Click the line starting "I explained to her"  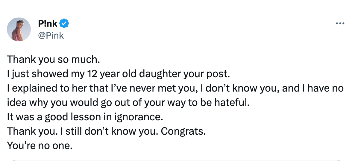coord(175,88)
